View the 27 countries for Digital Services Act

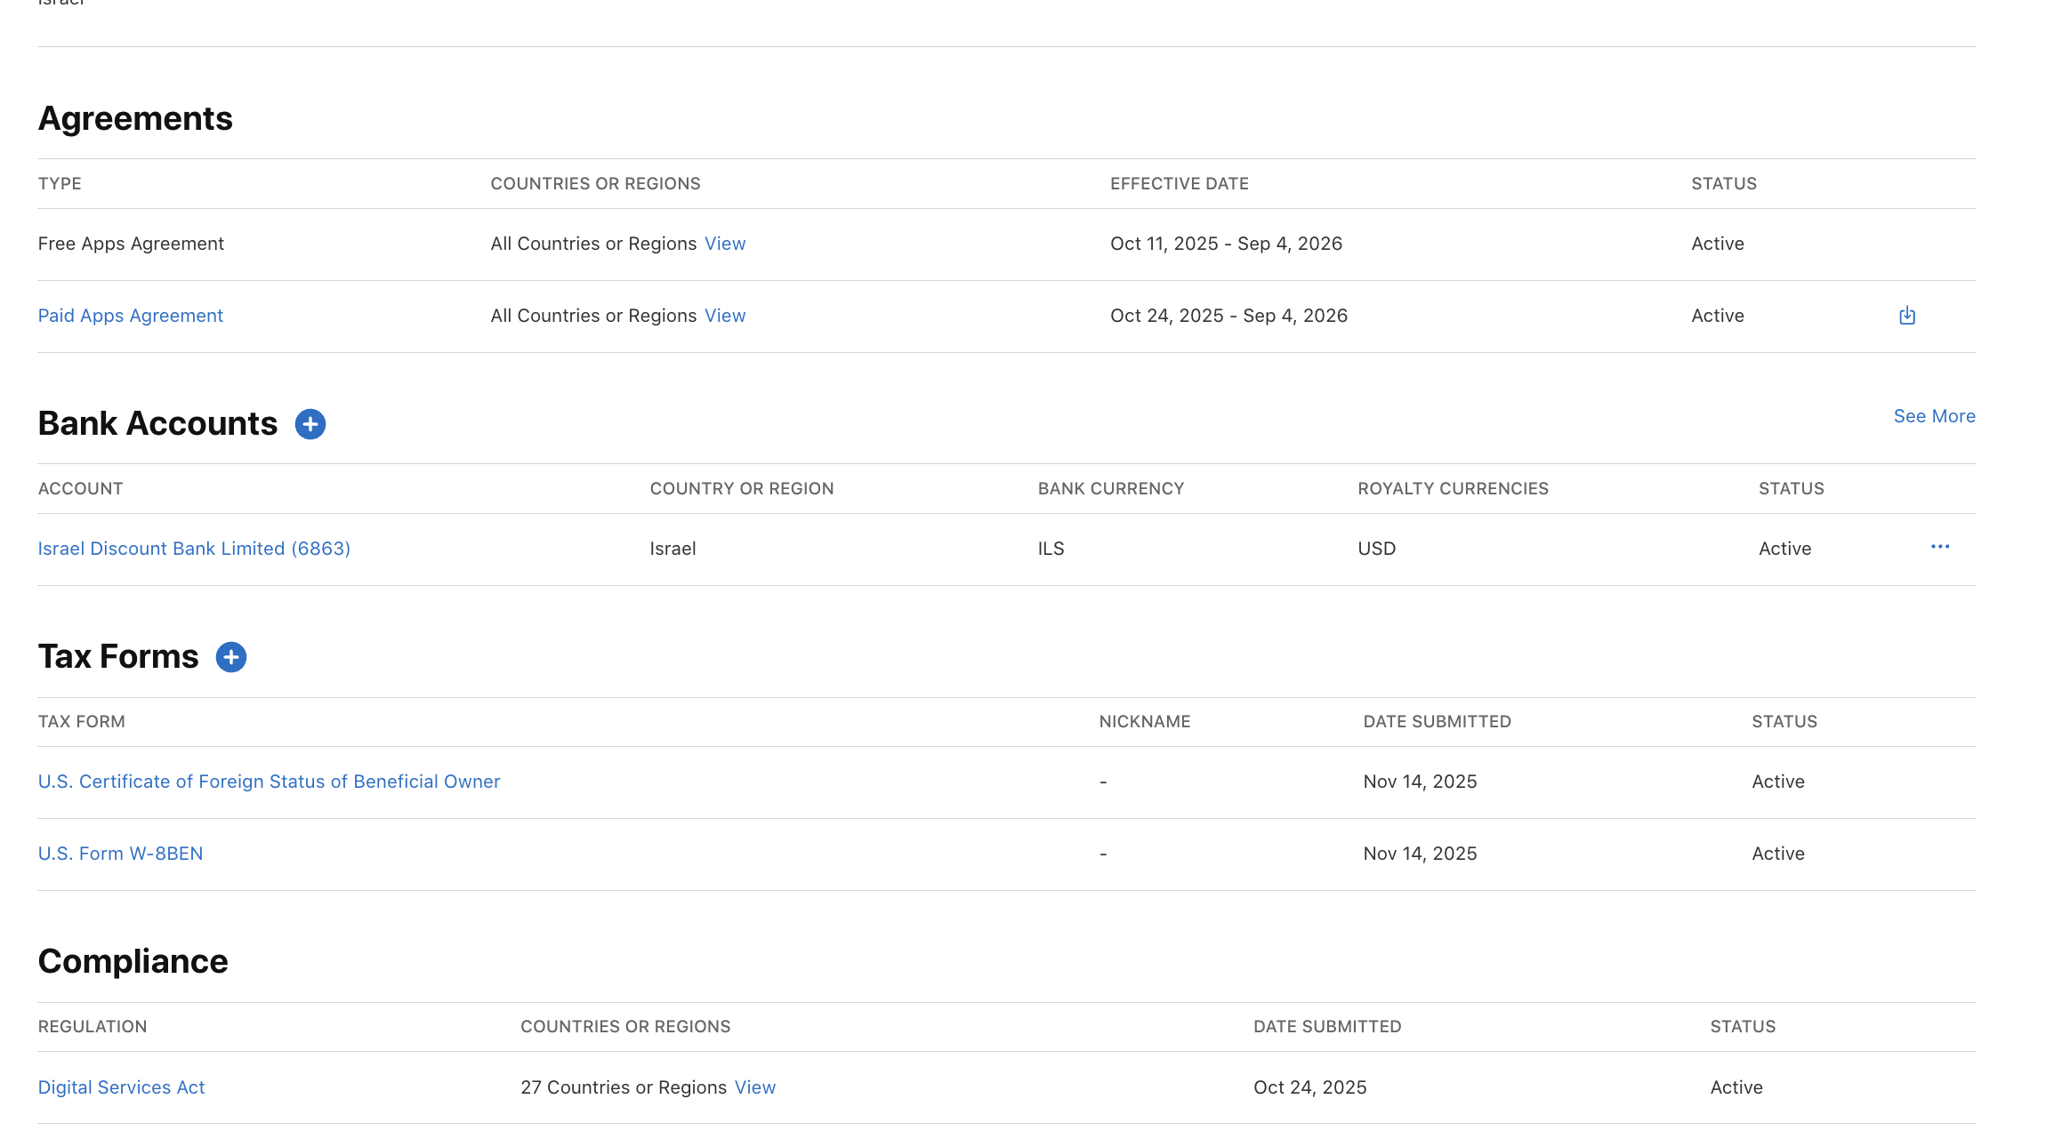point(754,1087)
